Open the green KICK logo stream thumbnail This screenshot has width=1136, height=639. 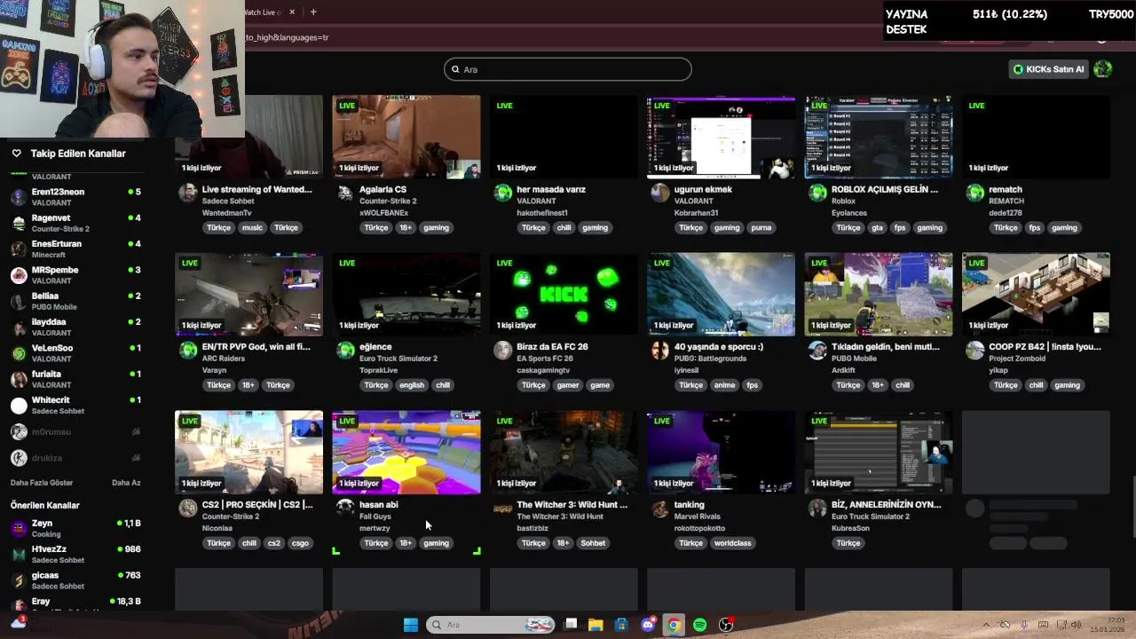tap(564, 295)
